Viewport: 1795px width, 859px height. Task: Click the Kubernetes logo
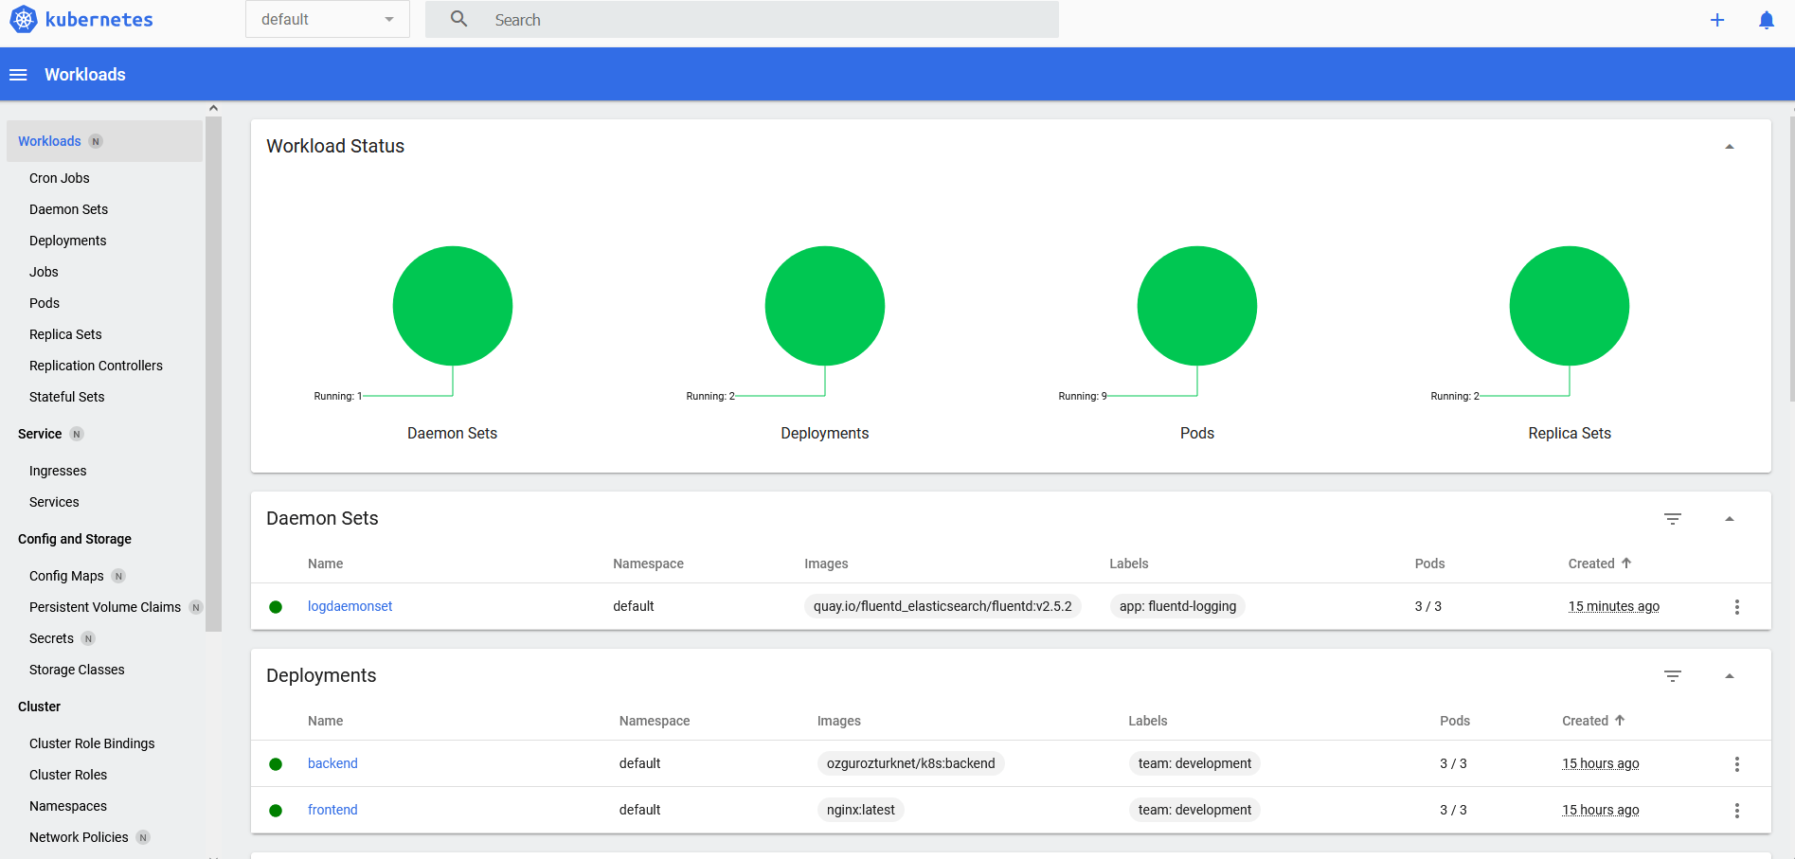(x=22, y=19)
